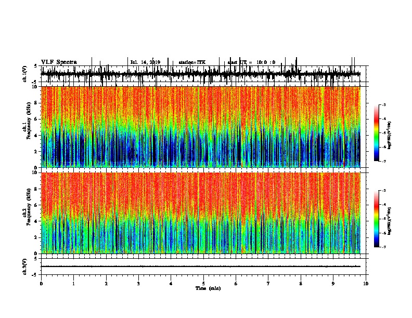This screenshot has width=412, height=318.
Task: Click the ch.1 voltage waveform trace
Action: pyautogui.click(x=201, y=74)
